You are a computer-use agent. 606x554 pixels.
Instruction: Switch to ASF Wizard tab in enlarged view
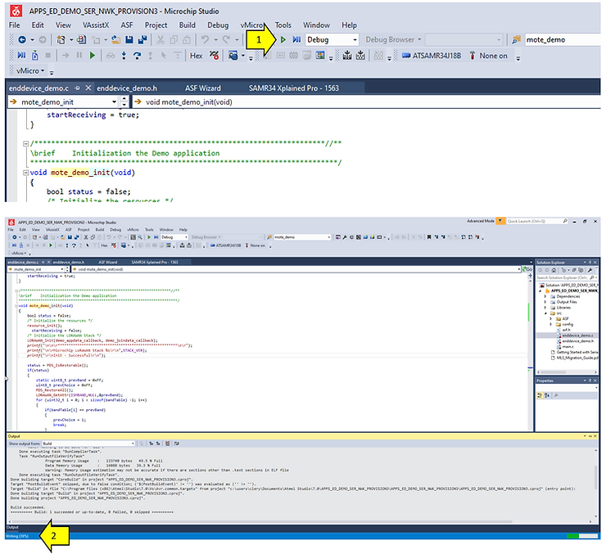(x=203, y=88)
